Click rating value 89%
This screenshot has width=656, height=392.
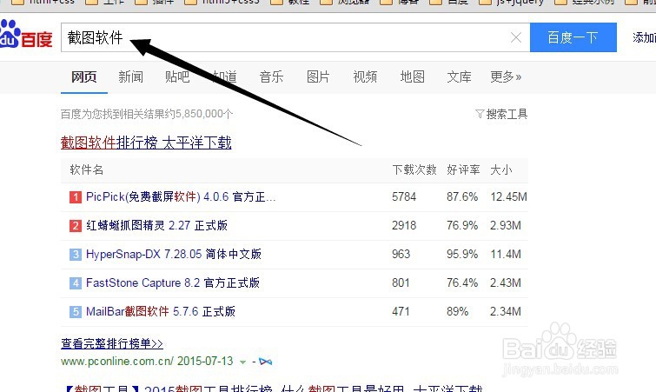coord(458,312)
